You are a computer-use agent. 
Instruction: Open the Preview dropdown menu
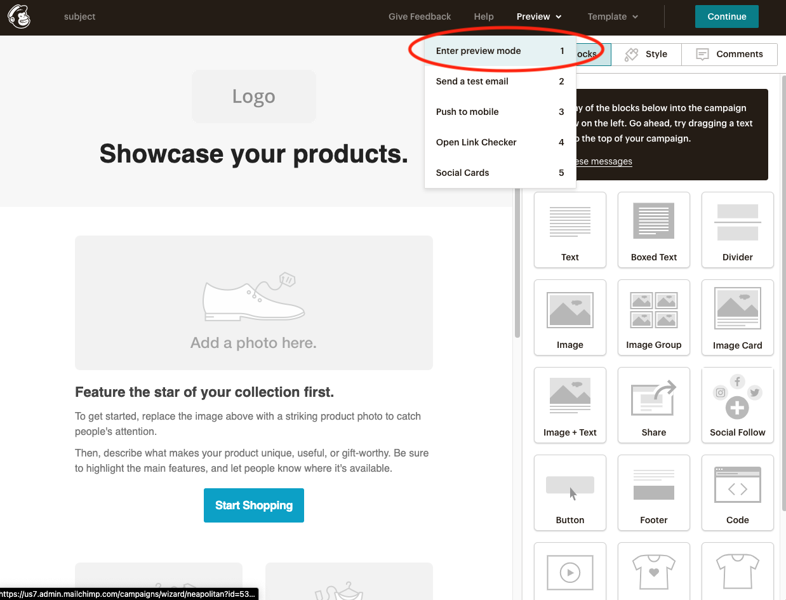[x=539, y=17]
